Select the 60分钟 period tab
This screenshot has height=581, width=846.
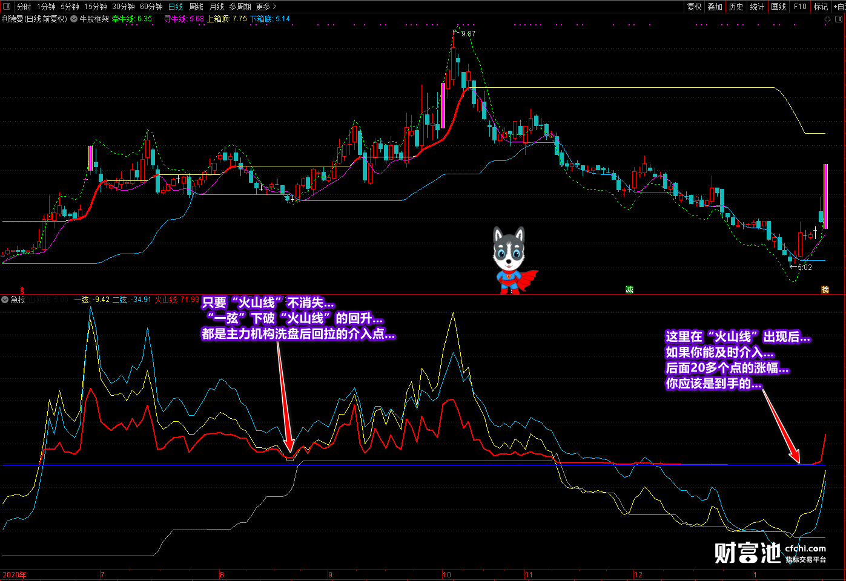click(x=151, y=7)
